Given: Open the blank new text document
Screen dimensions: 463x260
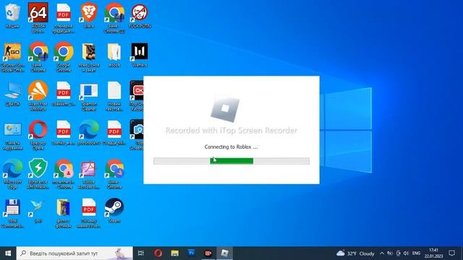Looking at the screenshot, I should [114, 95].
